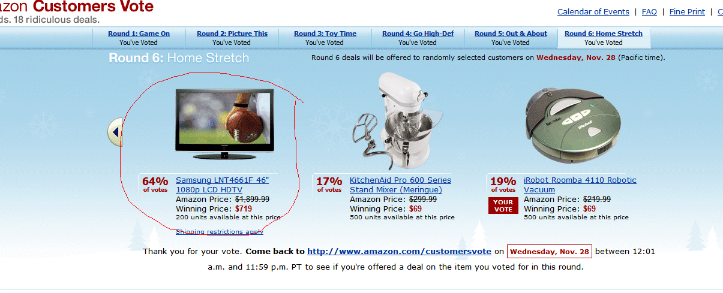Screen dimensions: 723x293
Task: Open the Fine Print link
Action: point(688,12)
